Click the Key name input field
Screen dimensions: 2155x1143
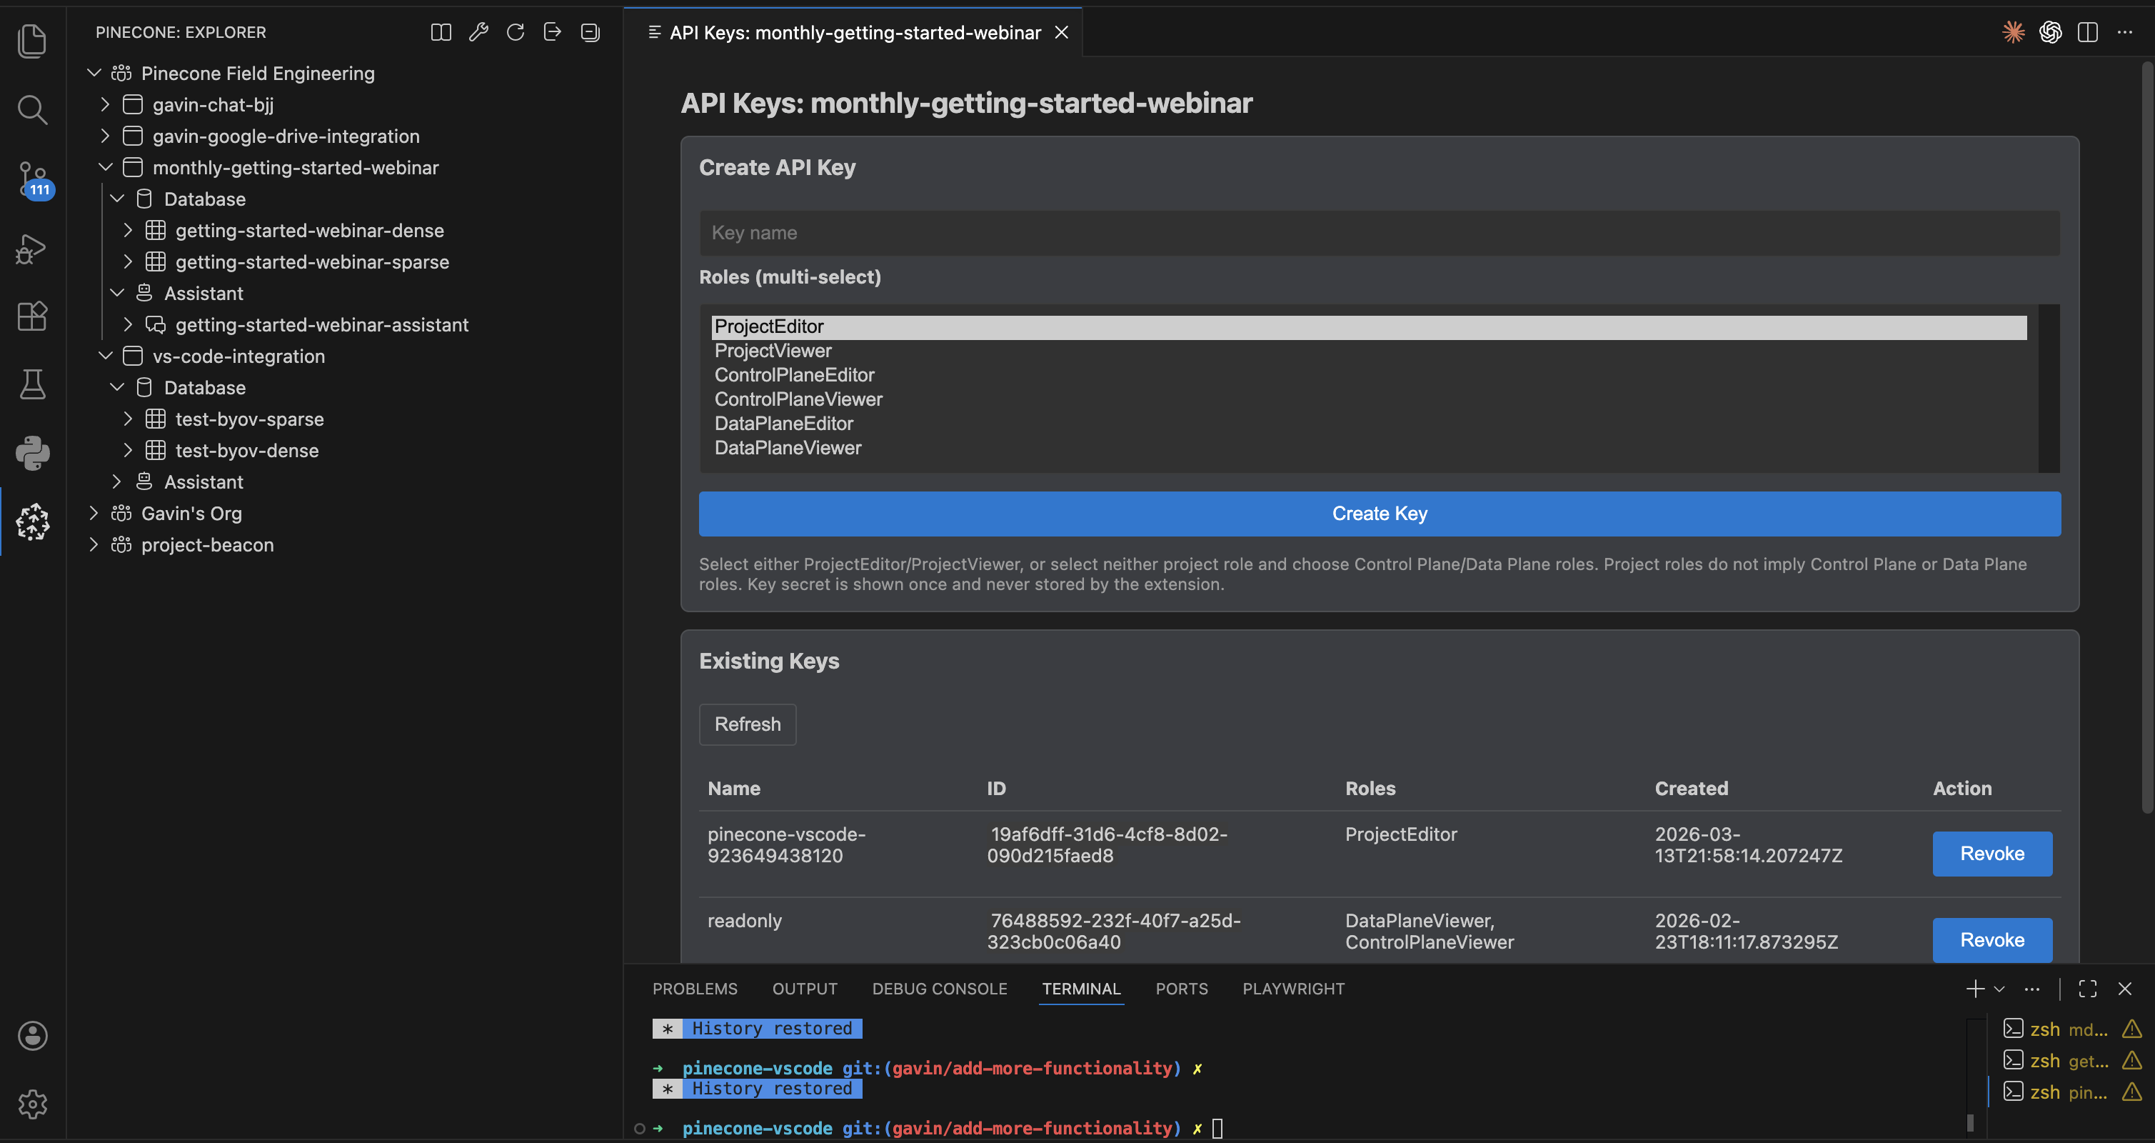[x=1379, y=233]
